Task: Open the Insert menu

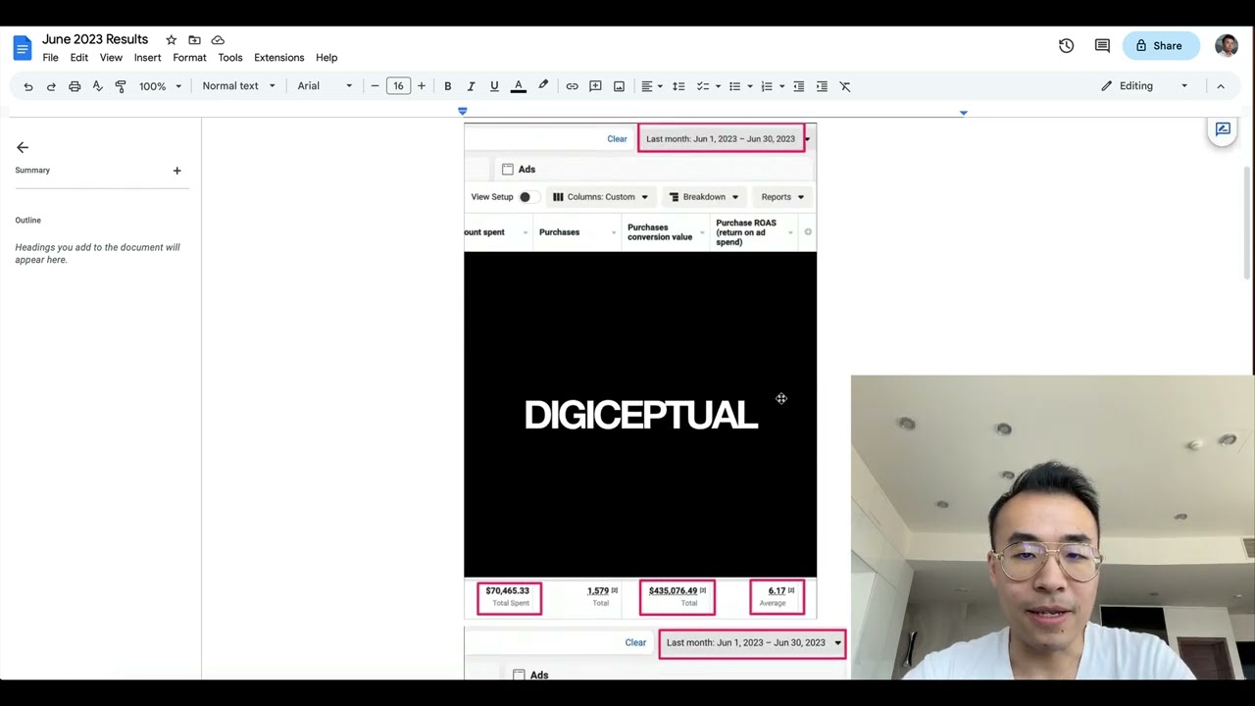Action: 147,58
